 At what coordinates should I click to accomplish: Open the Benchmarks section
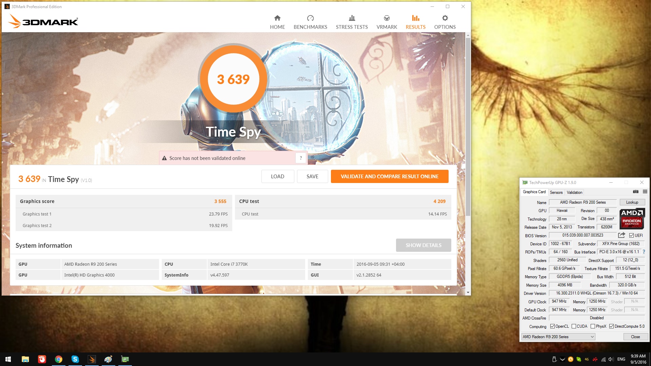(310, 22)
